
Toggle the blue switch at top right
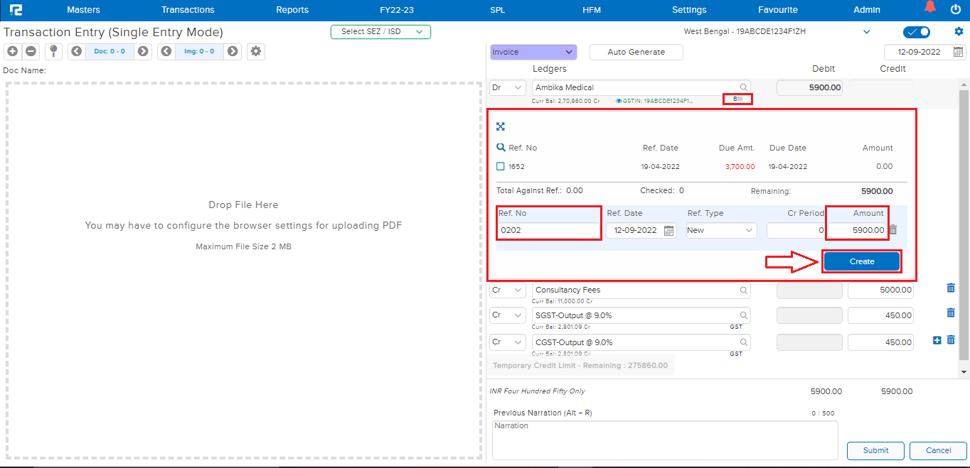tap(916, 32)
